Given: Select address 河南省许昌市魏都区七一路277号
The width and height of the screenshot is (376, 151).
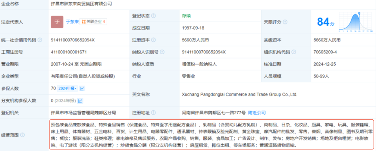Looking at the screenshot, I should [x=214, y=112].
